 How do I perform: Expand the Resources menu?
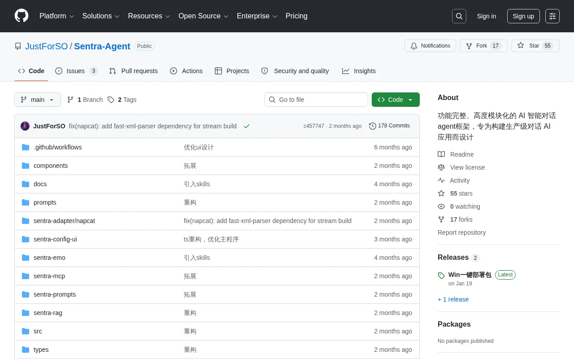click(149, 16)
